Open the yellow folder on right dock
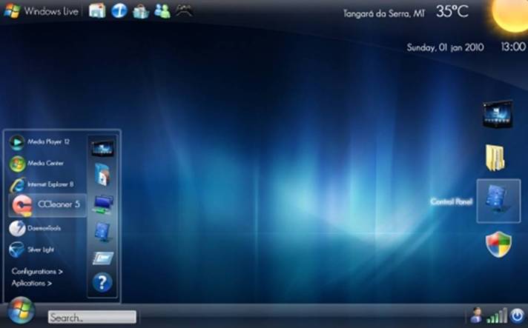 click(495, 157)
